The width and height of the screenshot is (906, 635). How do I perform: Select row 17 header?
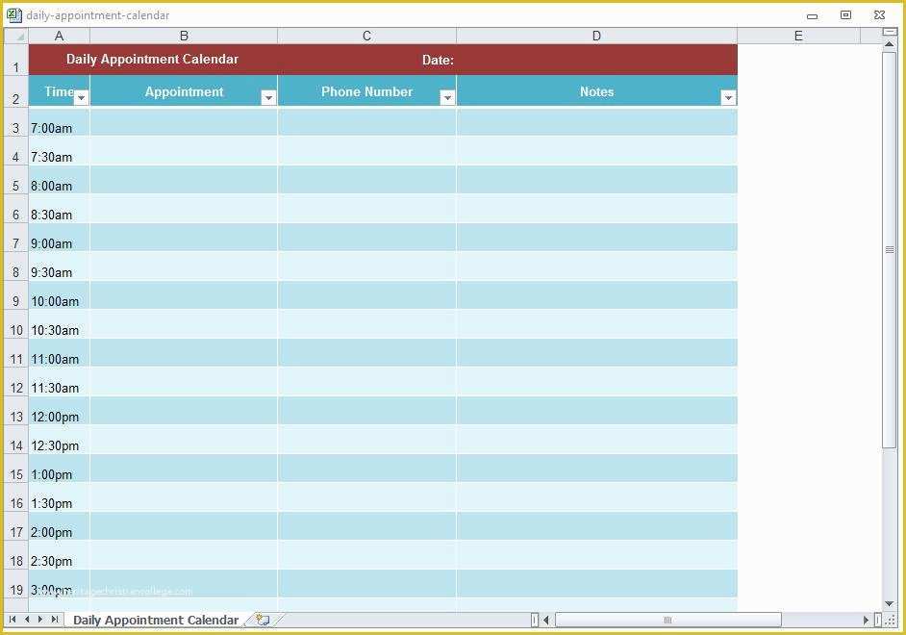click(16, 526)
